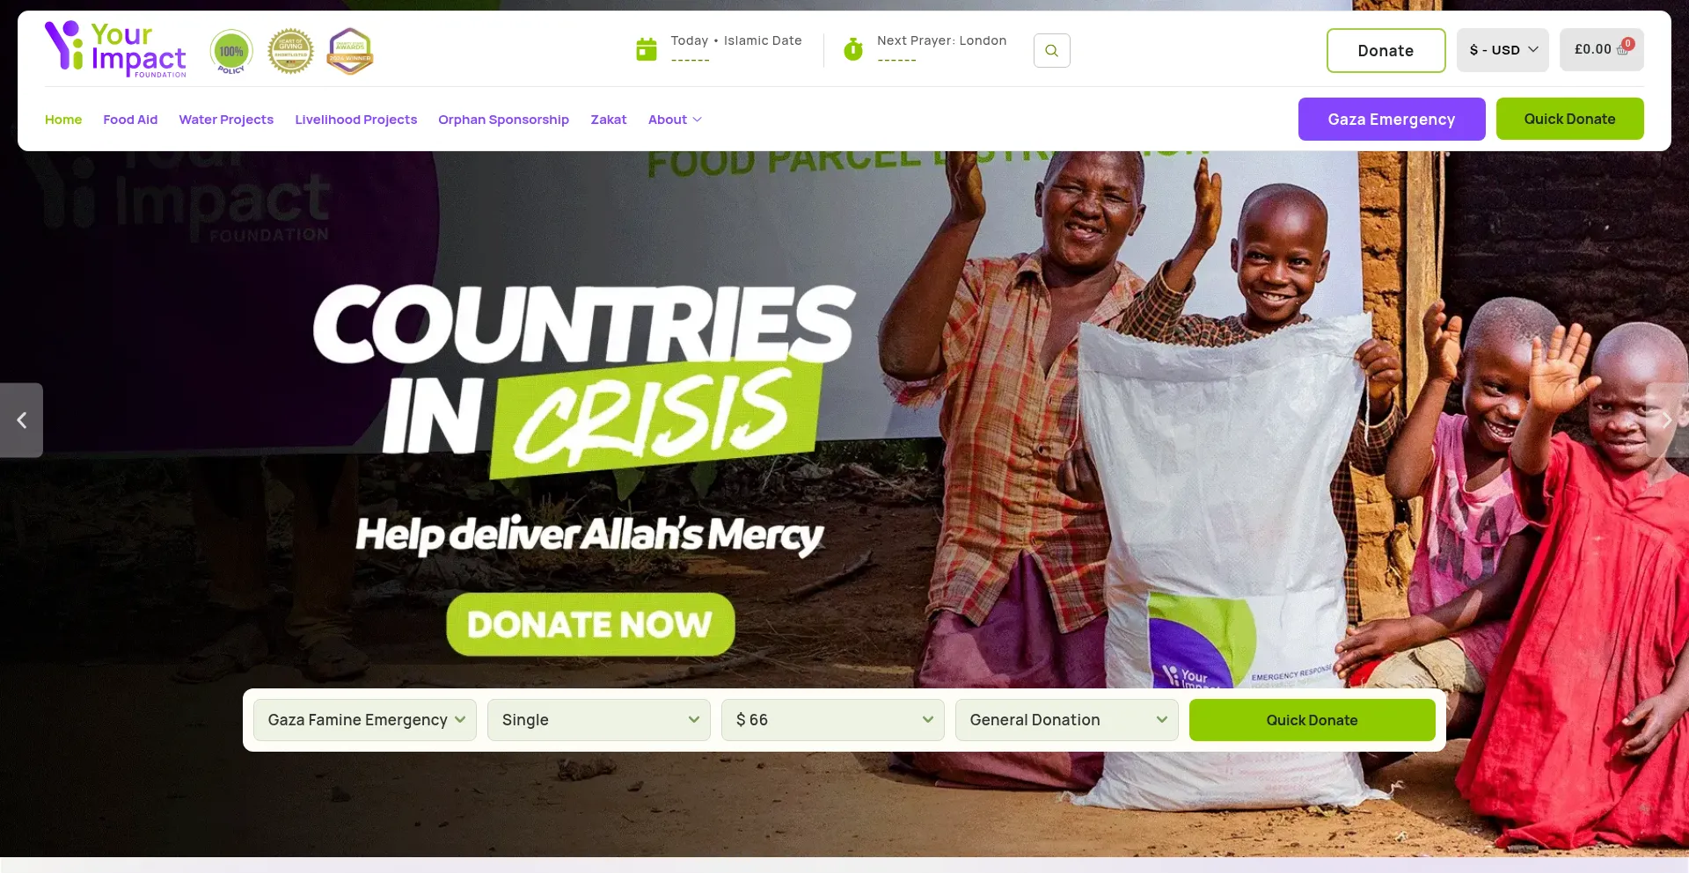The image size is (1689, 873).
Task: Click the 100% Policy badge
Action: pos(231,51)
